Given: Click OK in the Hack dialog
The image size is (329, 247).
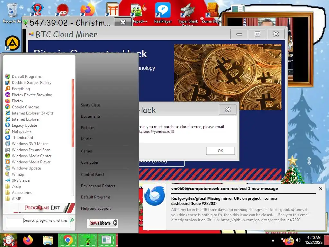Looking at the screenshot, I should tap(220, 151).
